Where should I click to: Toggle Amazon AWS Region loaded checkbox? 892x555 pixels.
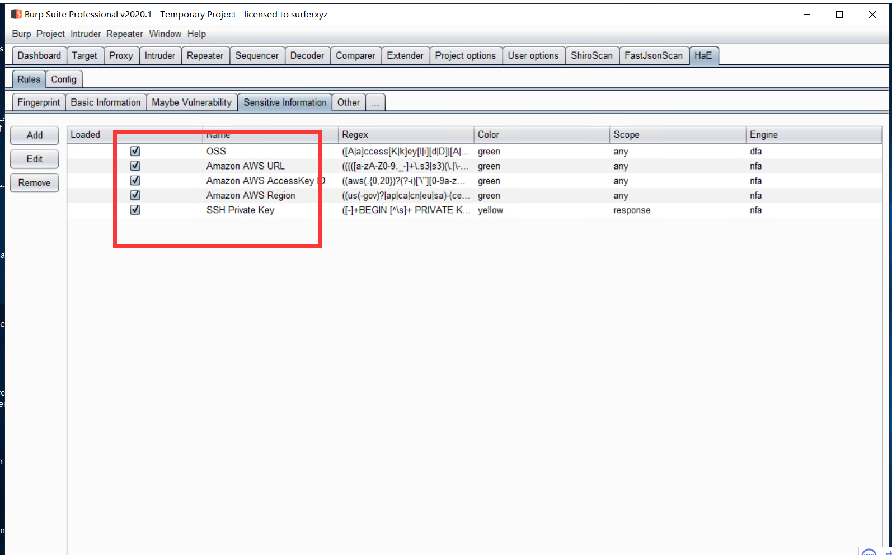[135, 195]
